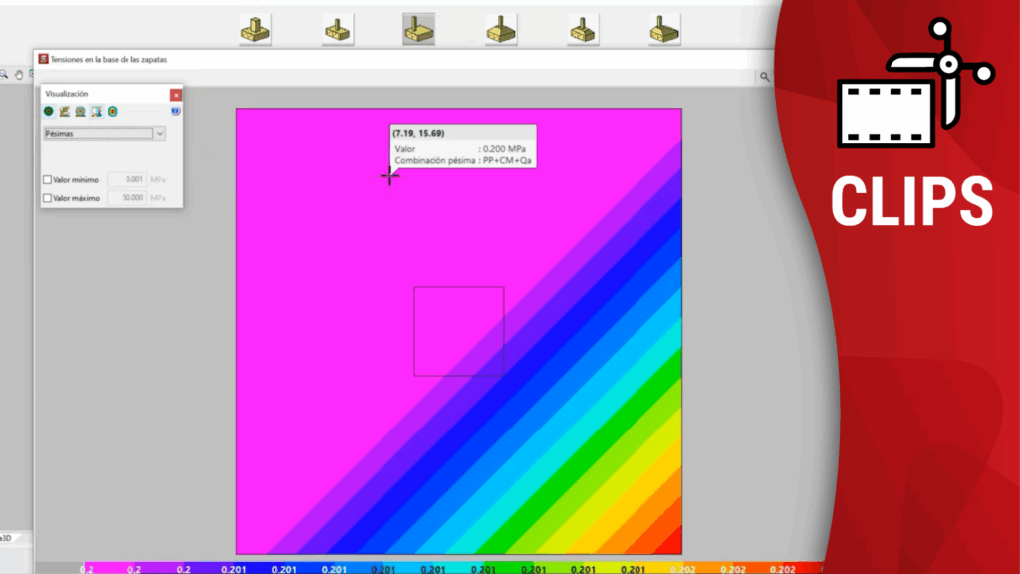The image size is (1020, 574).
Task: Click the magnifier search icon at window right
Action: coord(765,77)
